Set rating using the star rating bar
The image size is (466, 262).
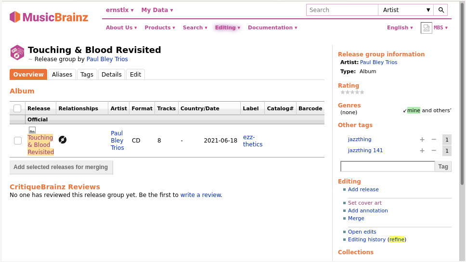coord(352,92)
